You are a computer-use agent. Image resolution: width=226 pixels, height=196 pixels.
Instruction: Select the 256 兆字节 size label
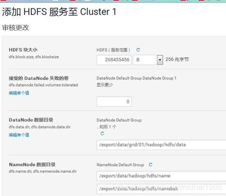pyautogui.click(x=177, y=60)
